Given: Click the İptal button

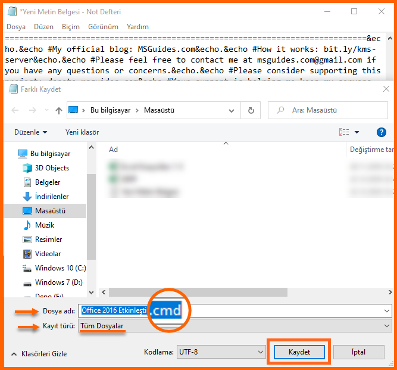Looking at the screenshot, I should pyautogui.click(x=358, y=352).
